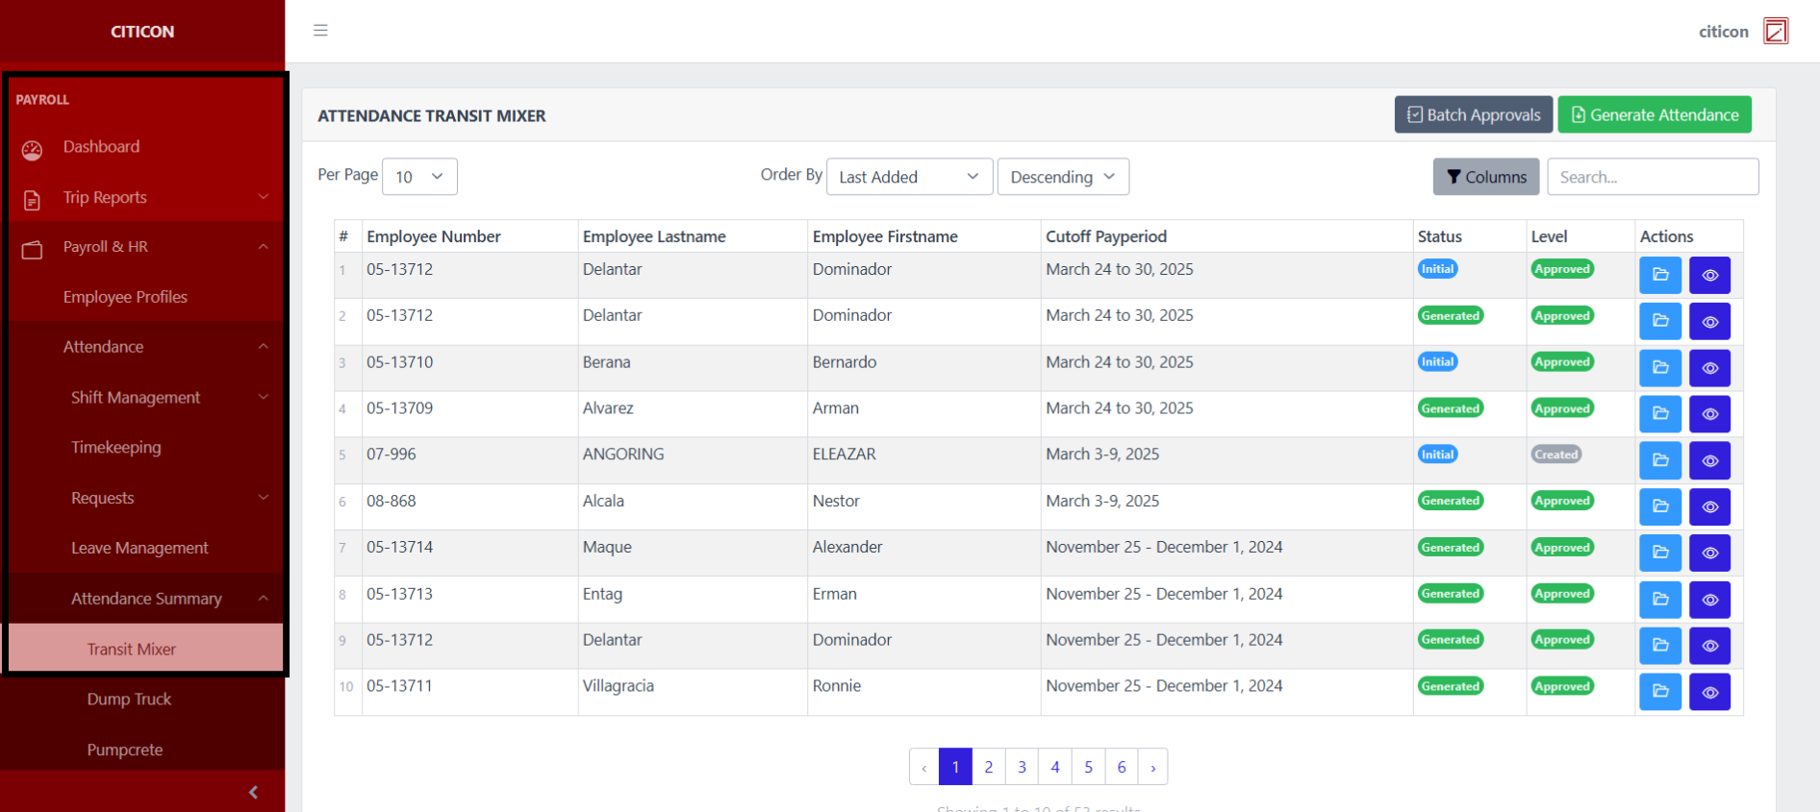Screen dimensions: 1820x812
Task: Click eye icon for Maque Alexander row
Action: point(1709,553)
